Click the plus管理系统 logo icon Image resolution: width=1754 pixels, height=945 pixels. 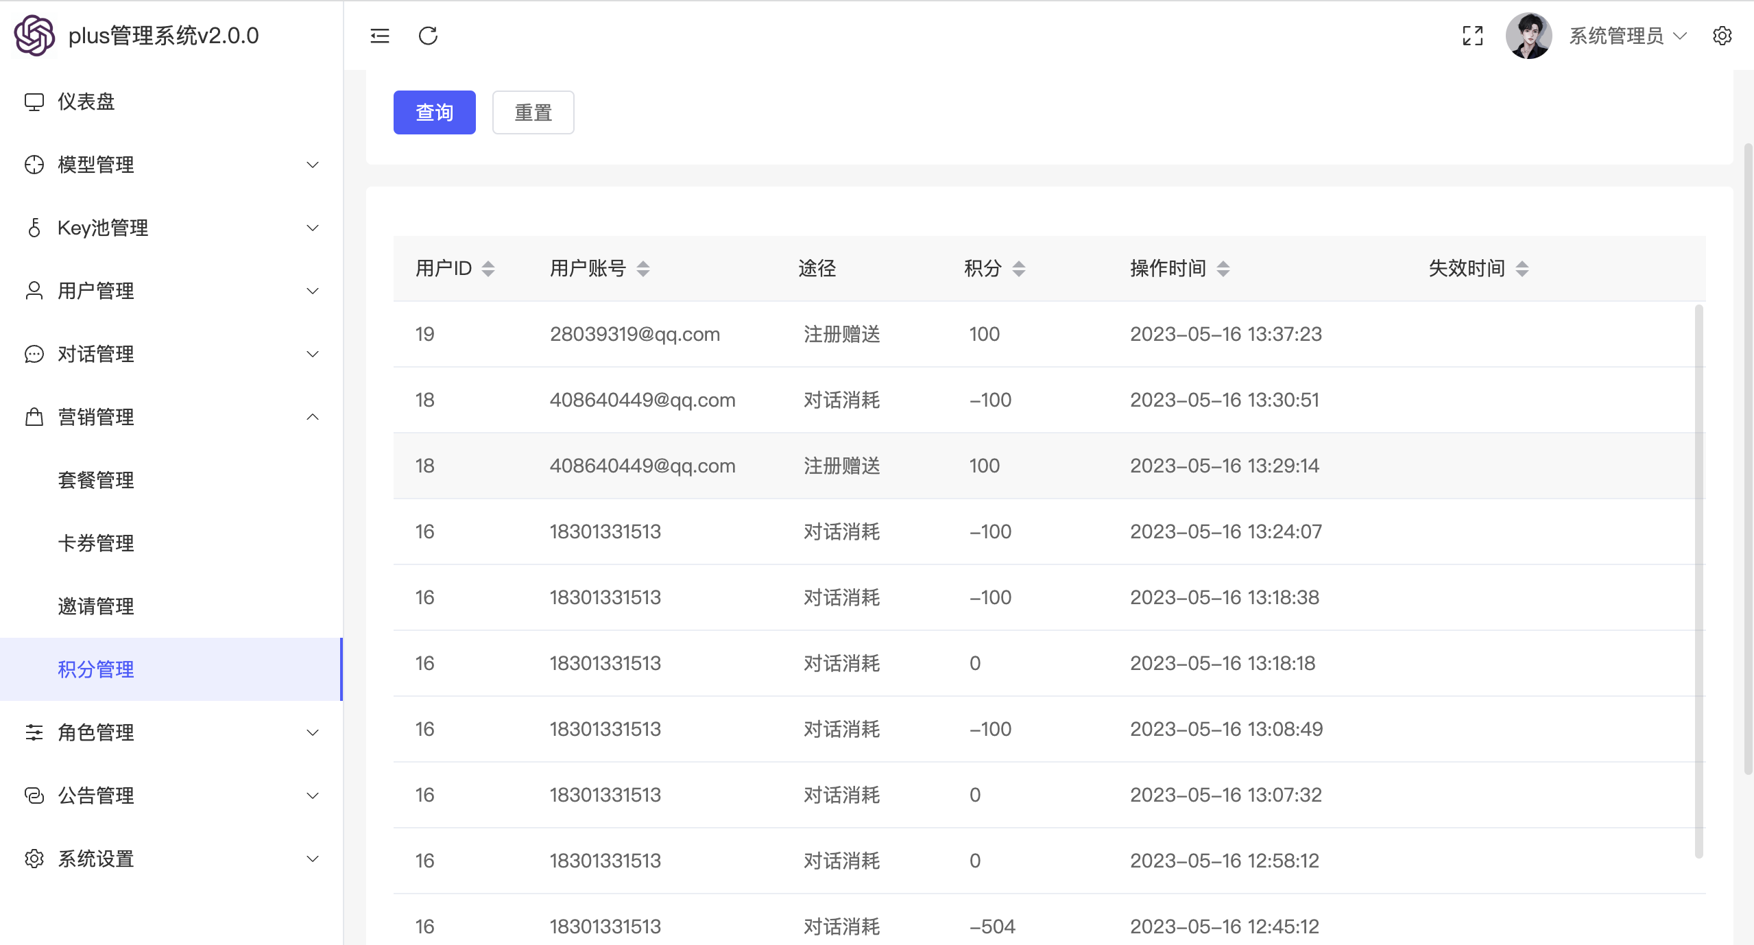point(34,36)
